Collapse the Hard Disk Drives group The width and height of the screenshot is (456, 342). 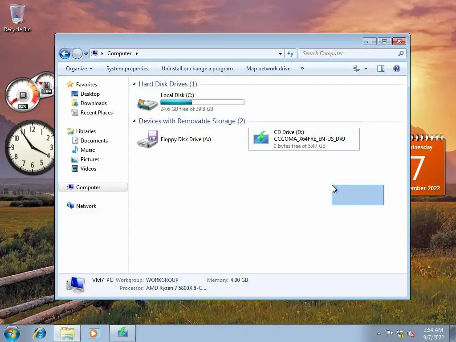134,84
